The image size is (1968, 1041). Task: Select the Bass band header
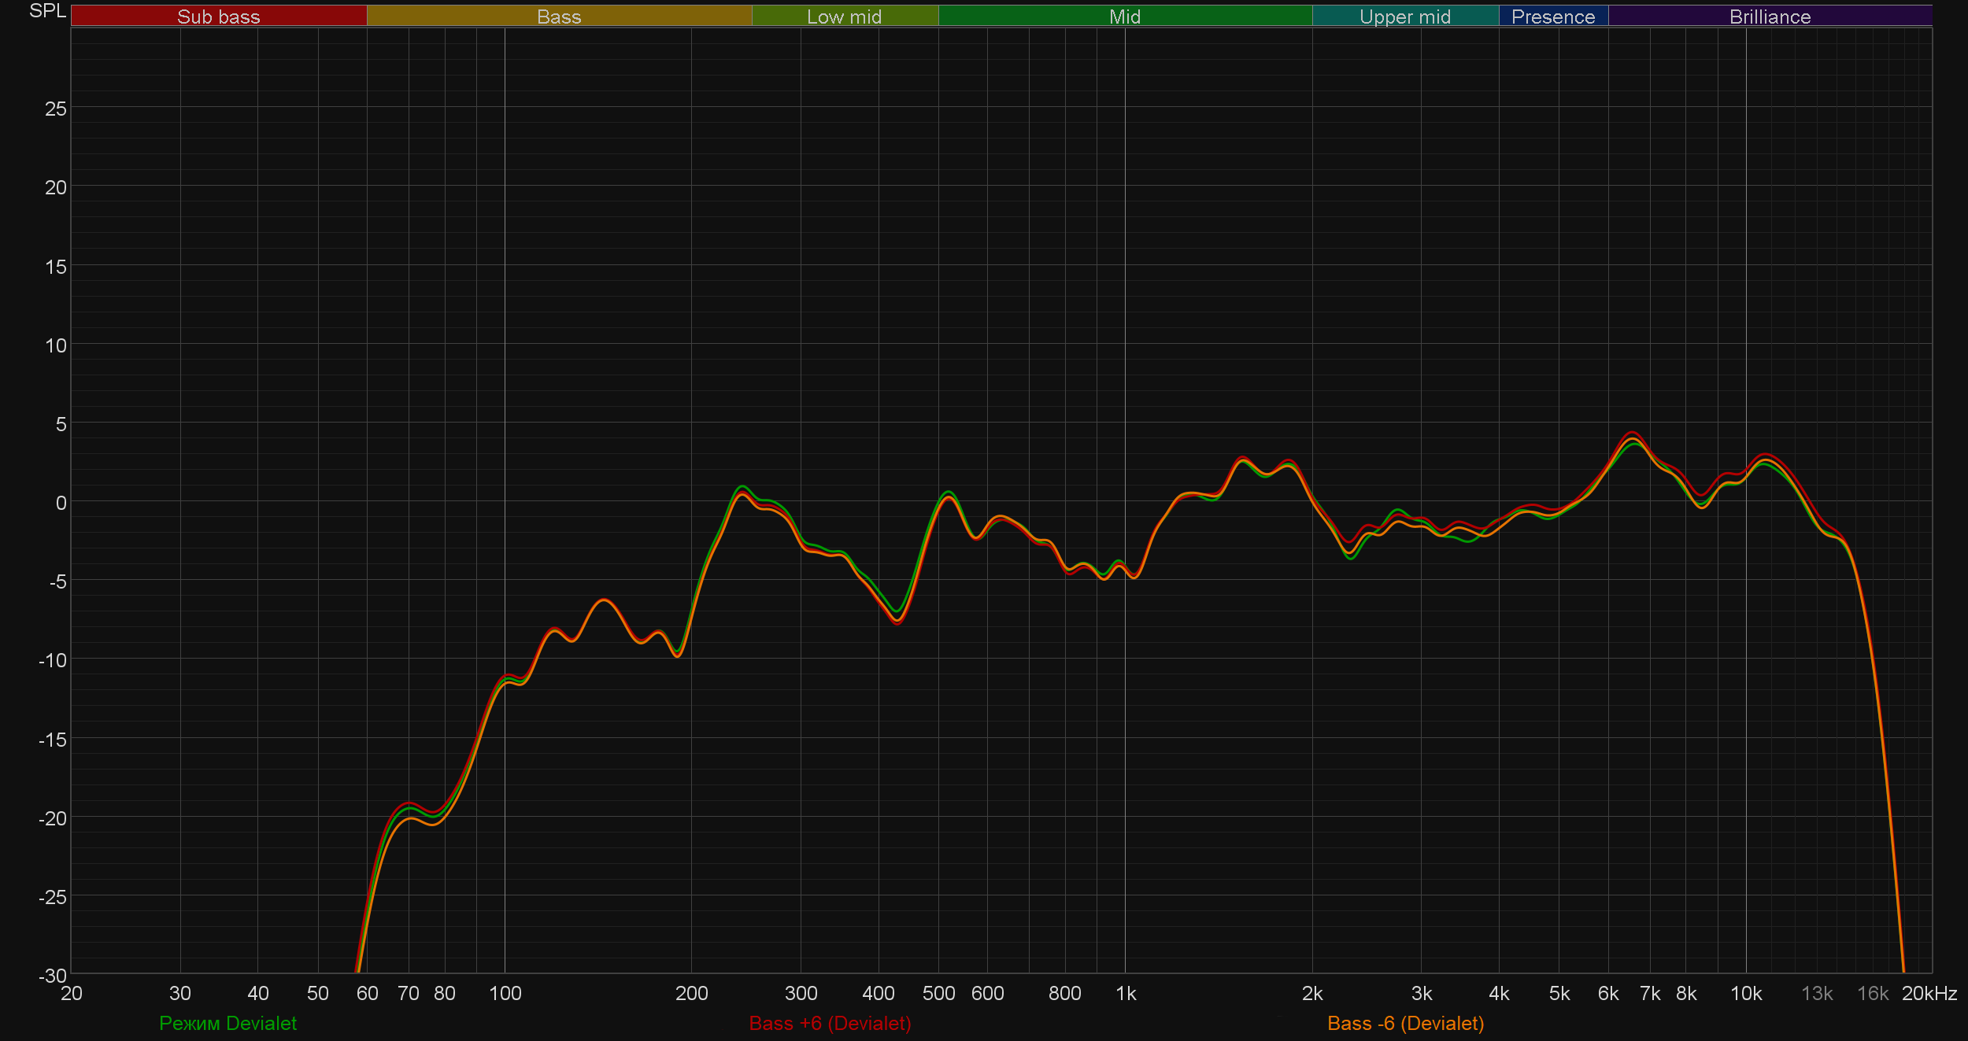click(x=559, y=17)
